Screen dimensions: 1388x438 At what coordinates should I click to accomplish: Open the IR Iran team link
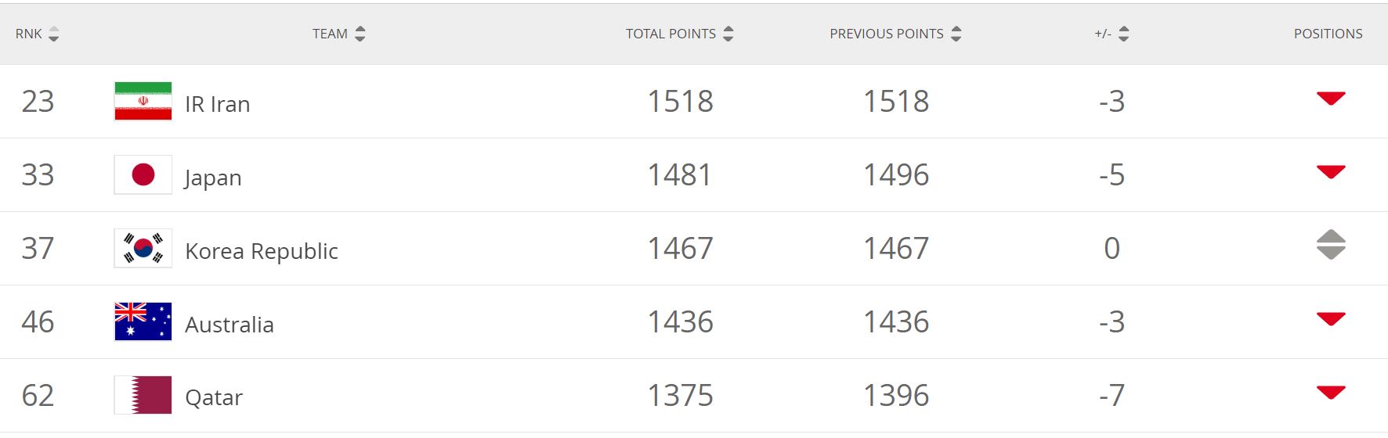(217, 104)
